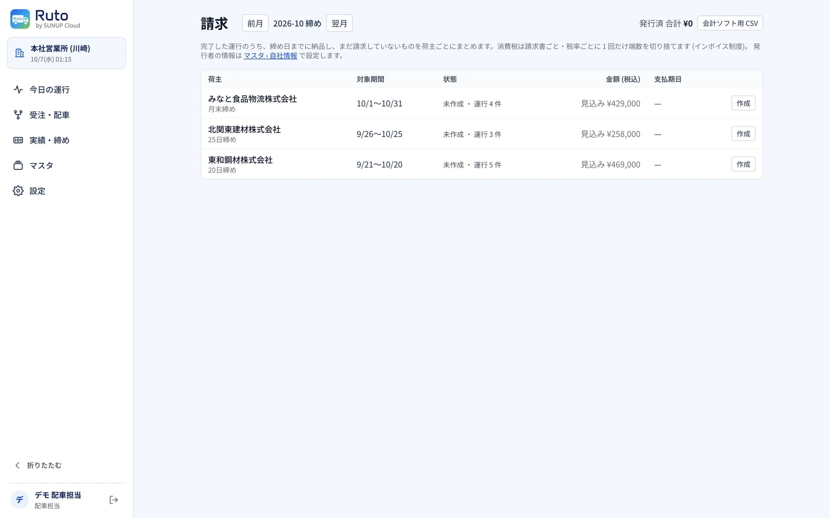
Task: Click the 2026-10 締め month label
Action: coord(297,23)
